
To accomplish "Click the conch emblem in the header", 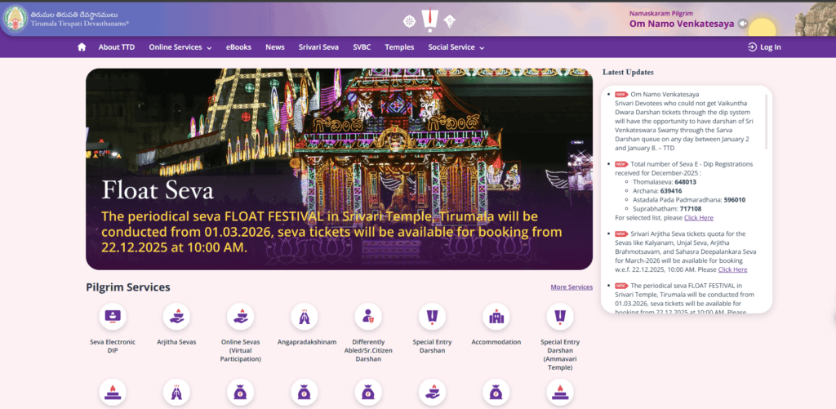I will 450,21.
